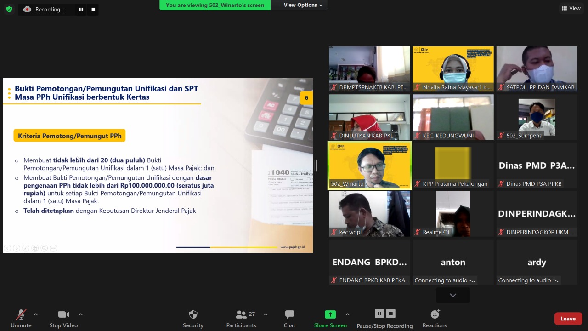
Task: Open the Chat panel
Action: click(x=289, y=319)
